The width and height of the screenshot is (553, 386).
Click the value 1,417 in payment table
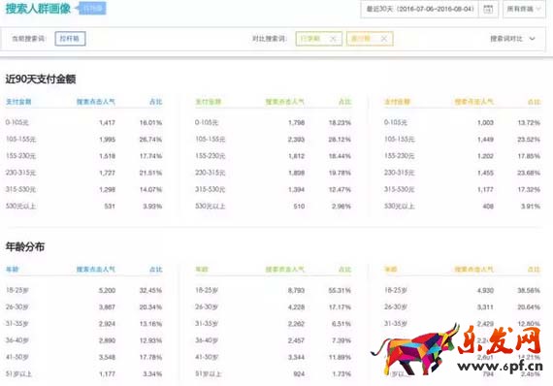[x=108, y=122]
